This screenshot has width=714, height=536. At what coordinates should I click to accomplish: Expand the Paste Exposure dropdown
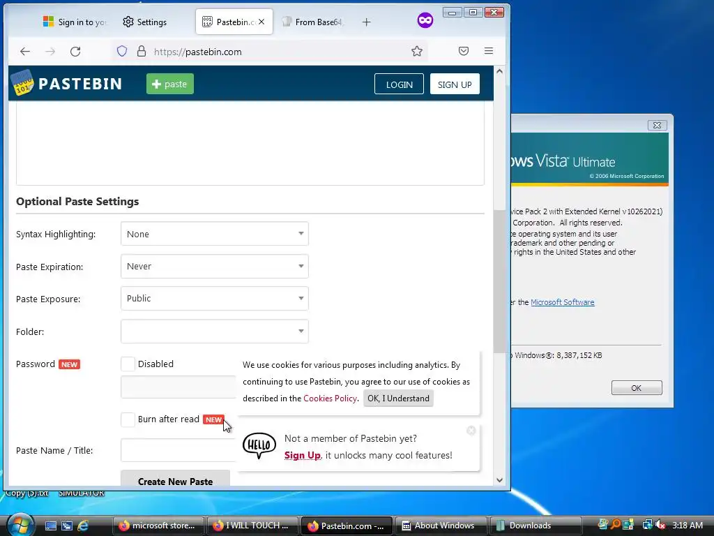coord(215,299)
